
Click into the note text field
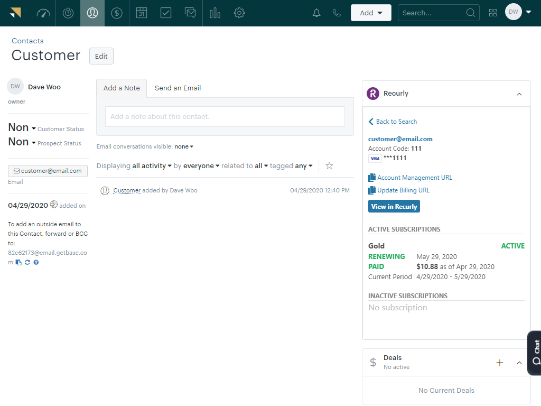tap(225, 117)
